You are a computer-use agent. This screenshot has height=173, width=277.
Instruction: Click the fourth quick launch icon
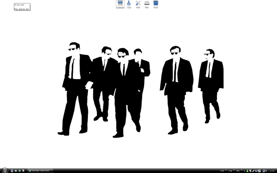coord(23,171)
